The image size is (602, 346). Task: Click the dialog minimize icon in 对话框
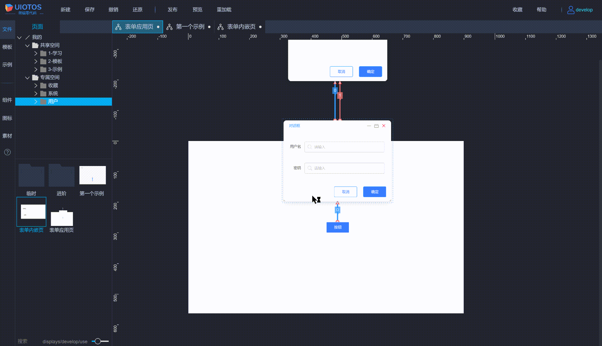click(369, 126)
